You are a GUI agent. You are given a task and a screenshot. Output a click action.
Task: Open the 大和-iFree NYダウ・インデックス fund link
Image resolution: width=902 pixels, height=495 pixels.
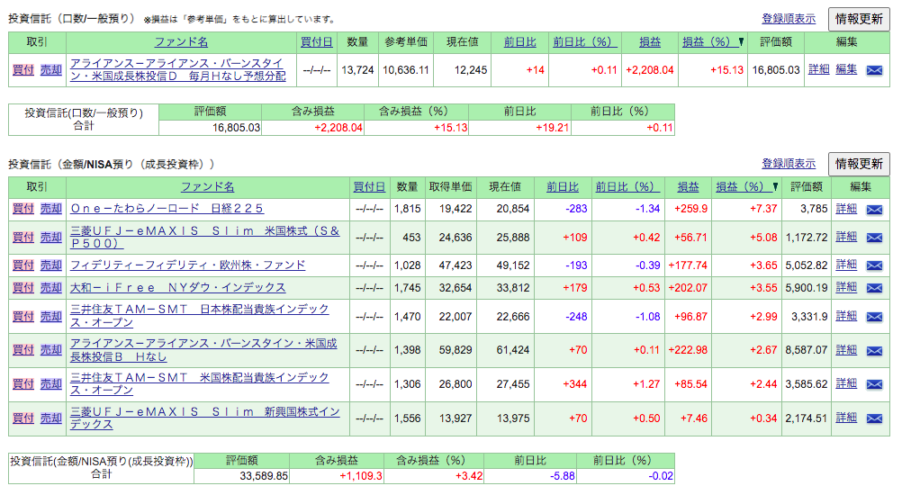pyautogui.click(x=177, y=287)
